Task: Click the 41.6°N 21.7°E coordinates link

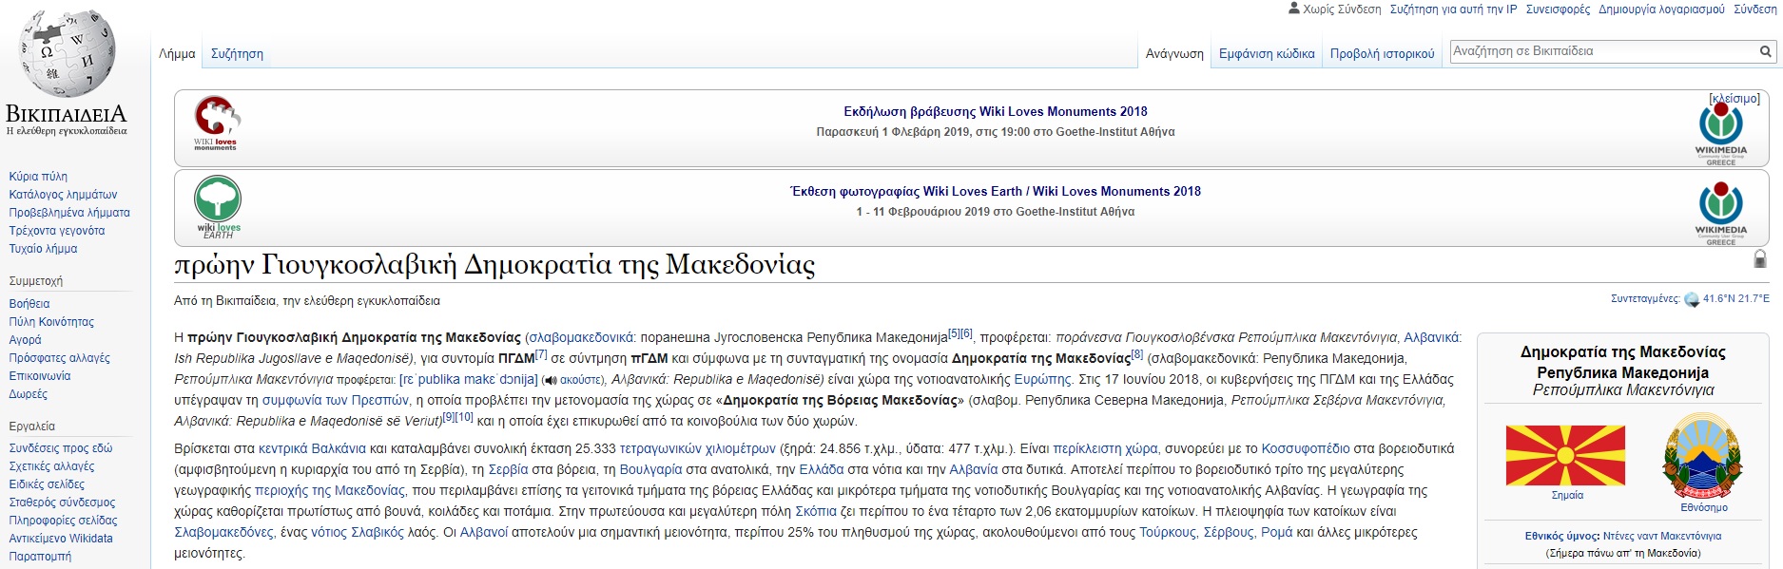Action: click(x=1736, y=299)
